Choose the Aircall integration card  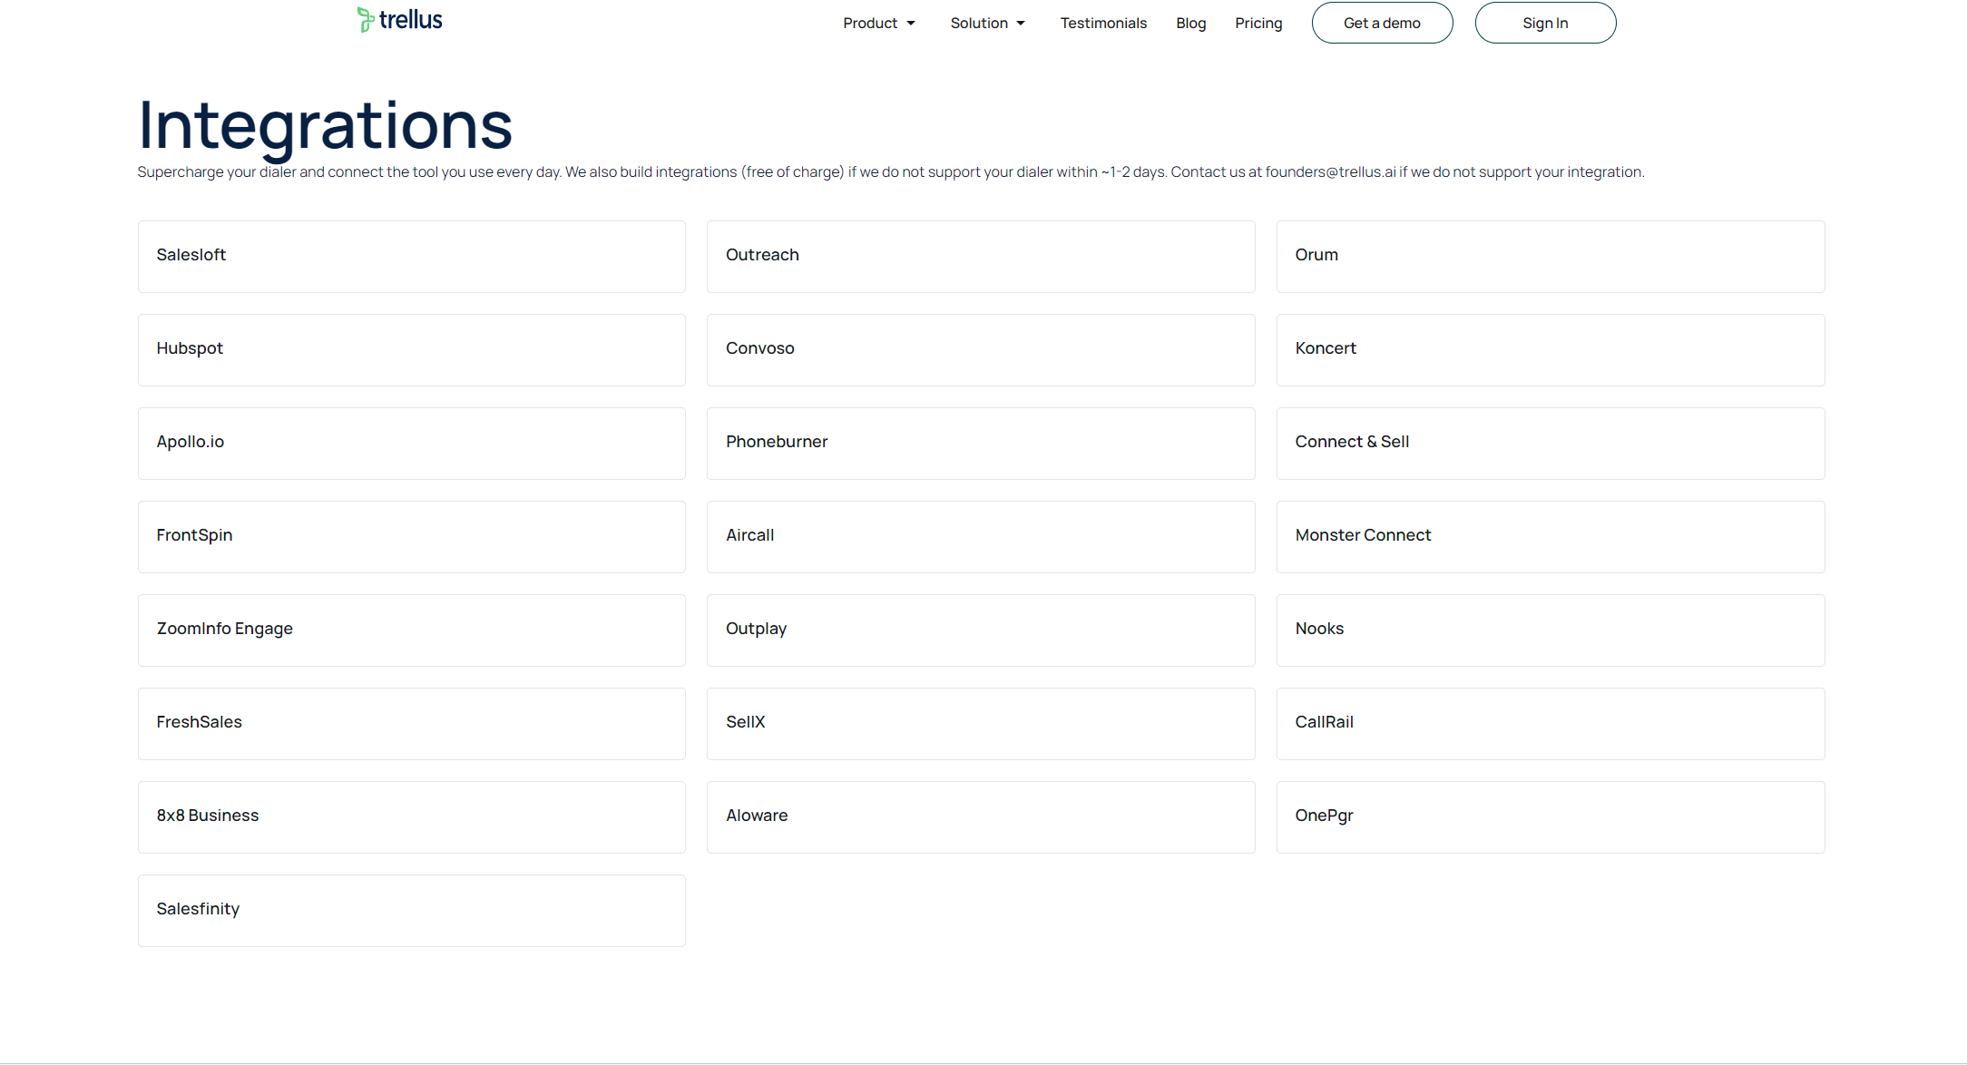[x=981, y=537]
